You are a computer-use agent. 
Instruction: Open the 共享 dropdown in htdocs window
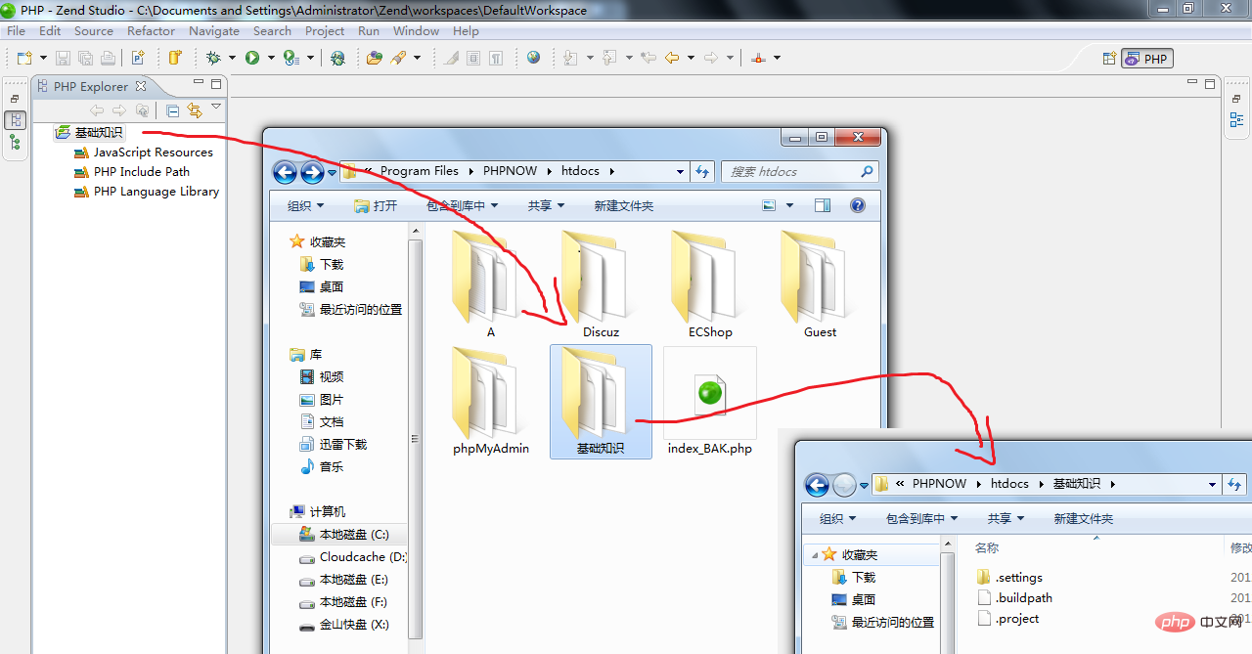click(546, 205)
